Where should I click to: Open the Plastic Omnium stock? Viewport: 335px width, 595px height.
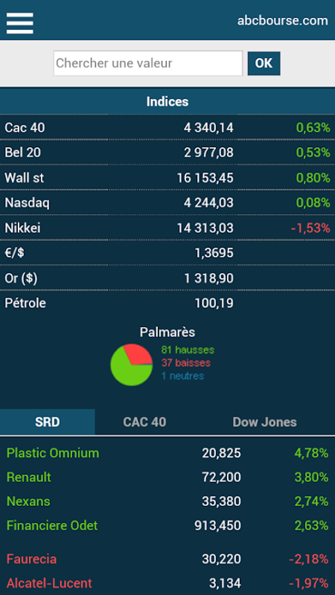(x=53, y=453)
